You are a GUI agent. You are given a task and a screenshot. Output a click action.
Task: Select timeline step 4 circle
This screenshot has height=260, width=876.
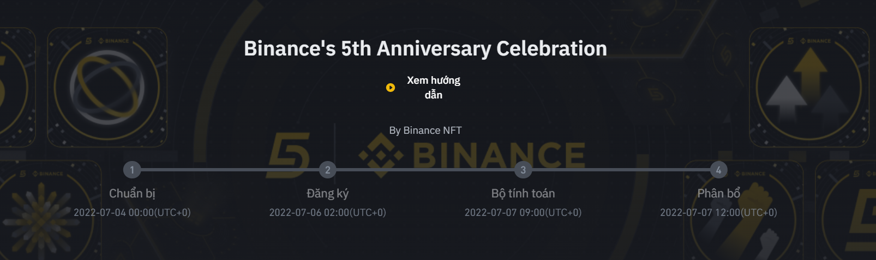(x=718, y=170)
